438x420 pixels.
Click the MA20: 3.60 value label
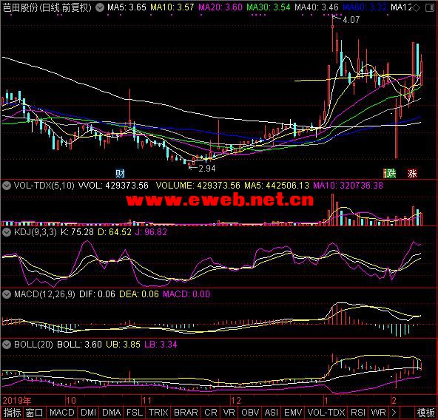[220, 7]
